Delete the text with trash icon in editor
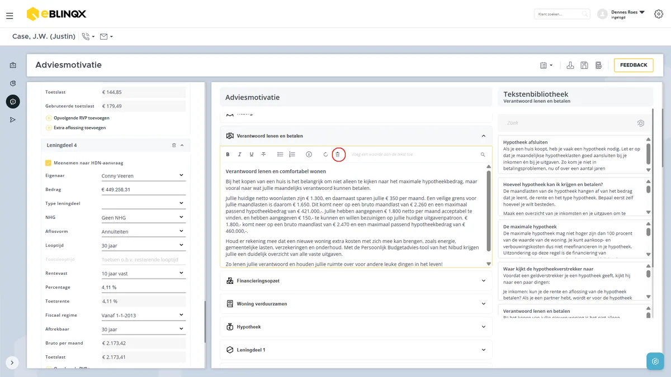 [338, 154]
